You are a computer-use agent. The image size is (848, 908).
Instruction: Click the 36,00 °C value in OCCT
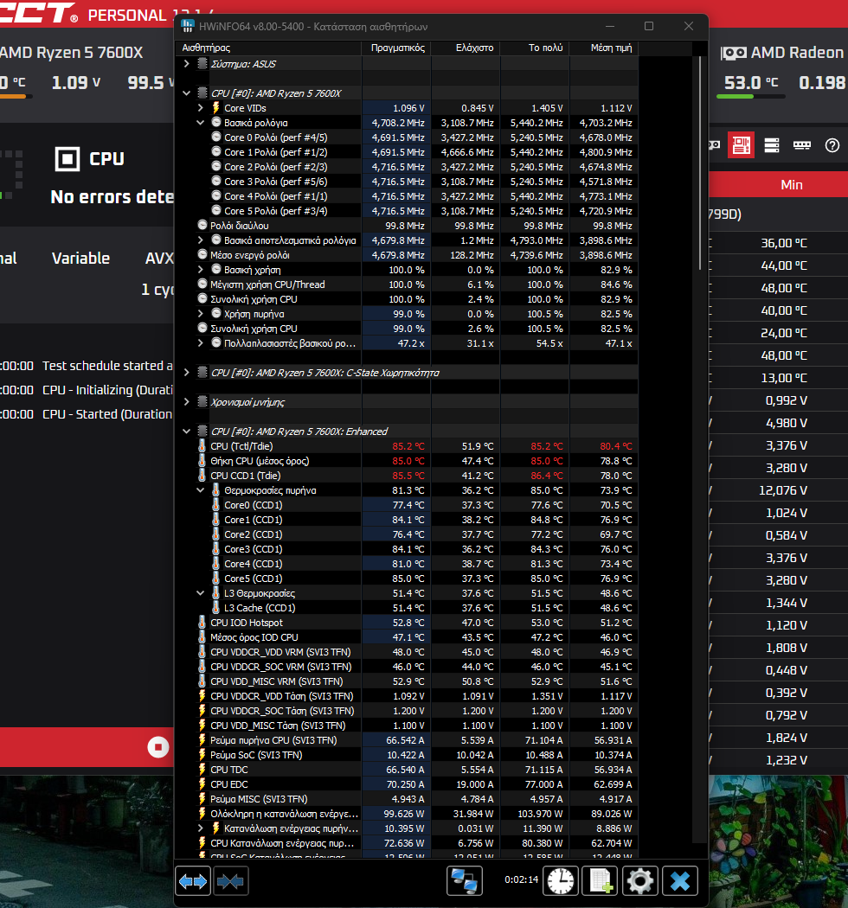[x=784, y=243]
